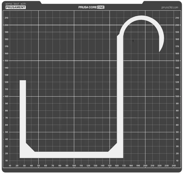This screenshot has height=174, width=184.
Task: Click the 150 label on the left axis
Action: tap(6, 61)
